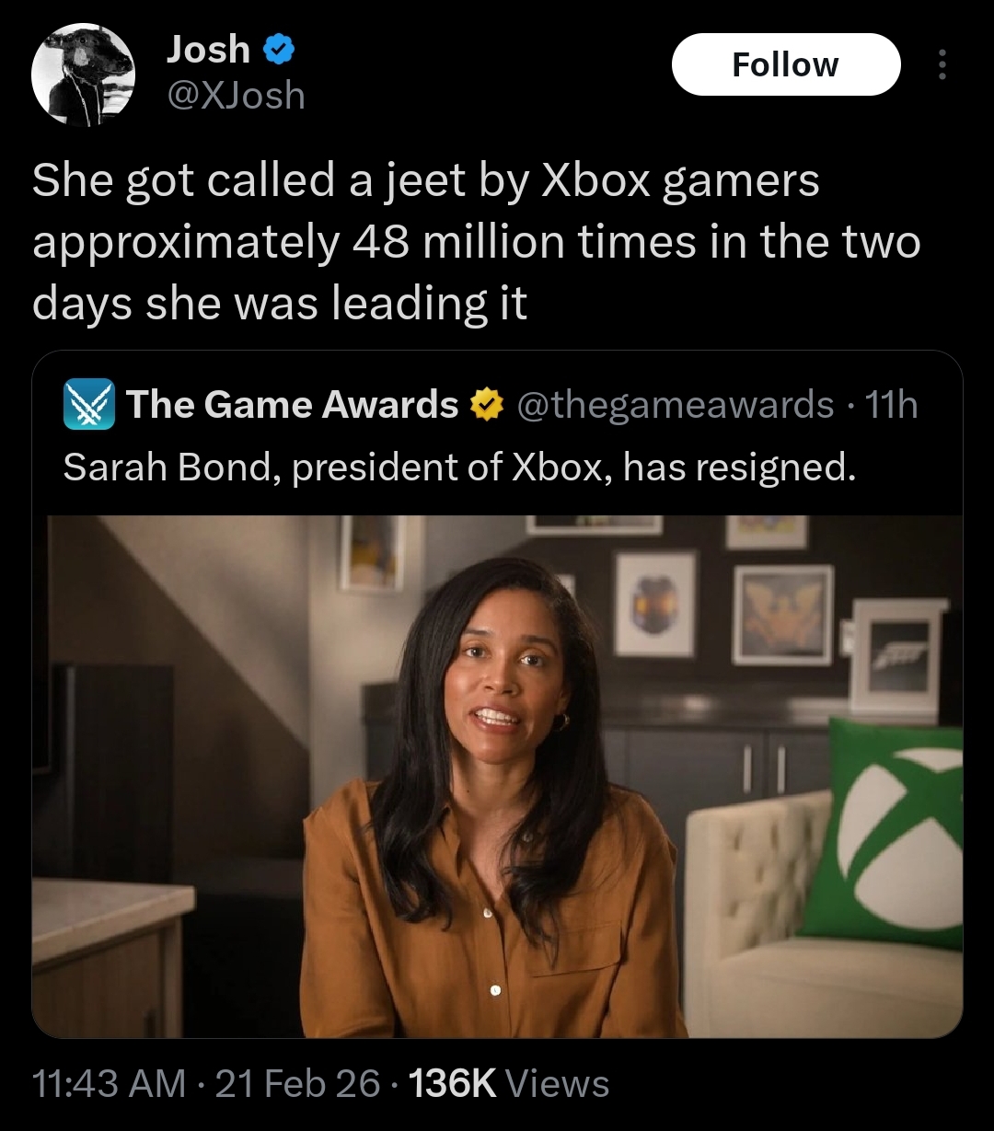Visit the @thegameawards handle

[x=676, y=404]
